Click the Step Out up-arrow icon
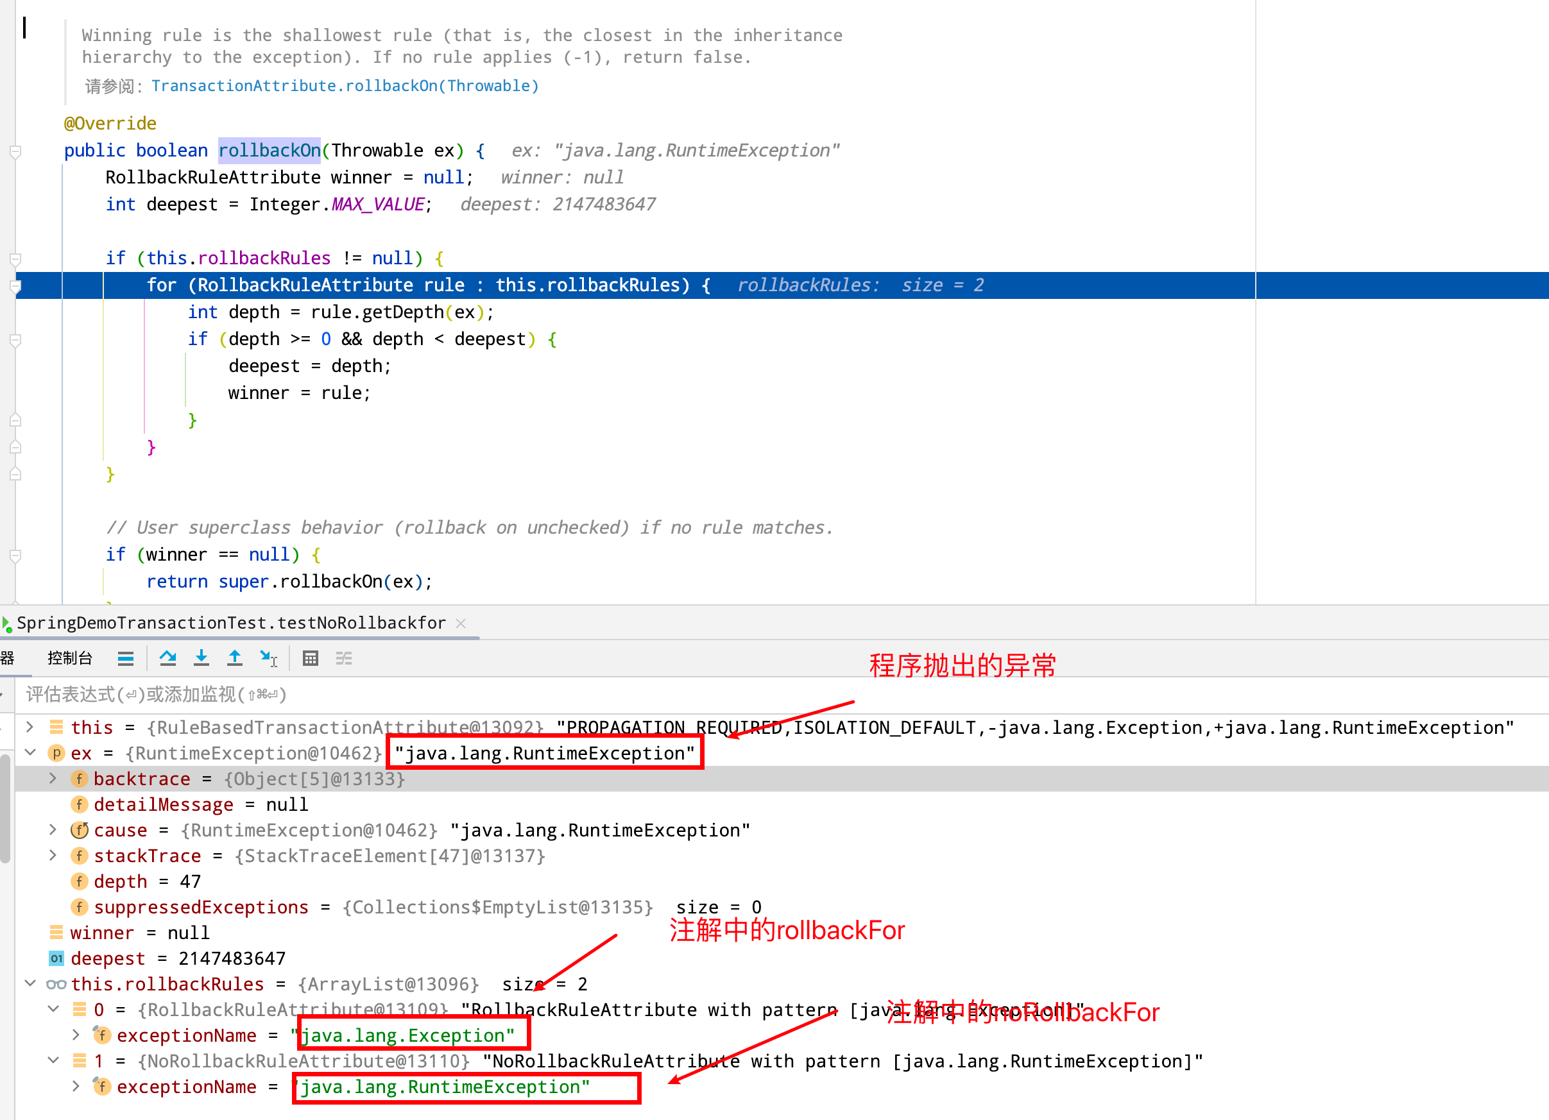Screen dimensions: 1549x1120 tap(235, 658)
